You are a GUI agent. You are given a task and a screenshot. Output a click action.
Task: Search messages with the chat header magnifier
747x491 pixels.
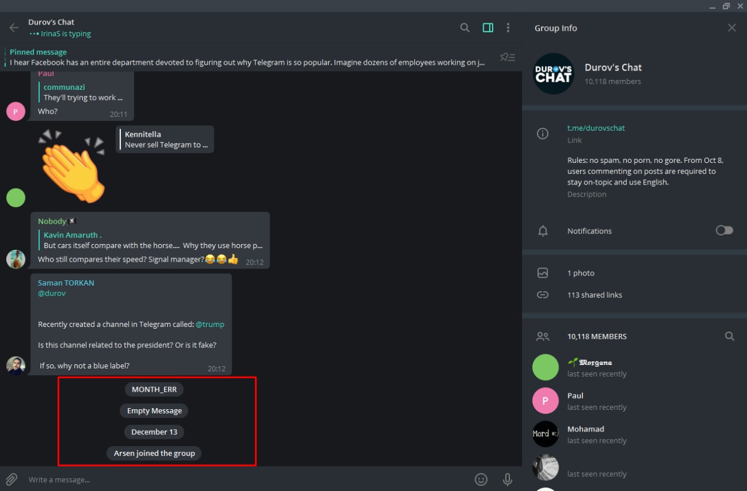(x=465, y=27)
